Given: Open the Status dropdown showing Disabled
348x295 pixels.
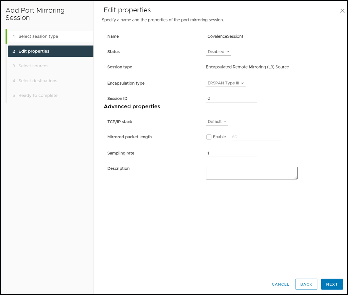Looking at the screenshot, I should pos(218,52).
